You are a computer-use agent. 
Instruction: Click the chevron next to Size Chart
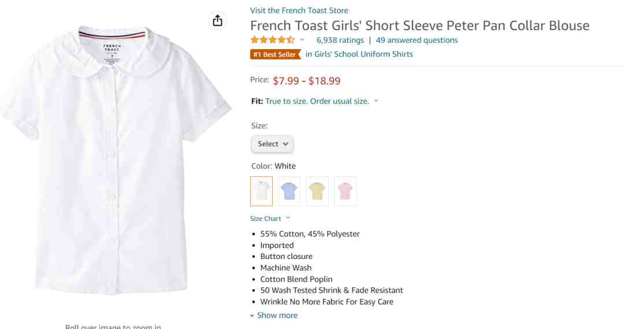coord(288,218)
